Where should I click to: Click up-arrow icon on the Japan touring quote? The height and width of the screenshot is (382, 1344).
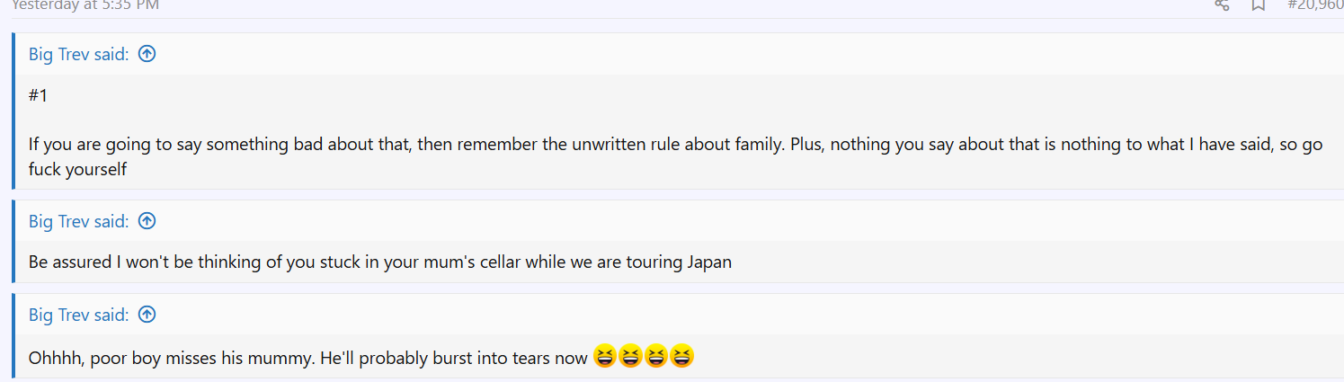pos(147,221)
